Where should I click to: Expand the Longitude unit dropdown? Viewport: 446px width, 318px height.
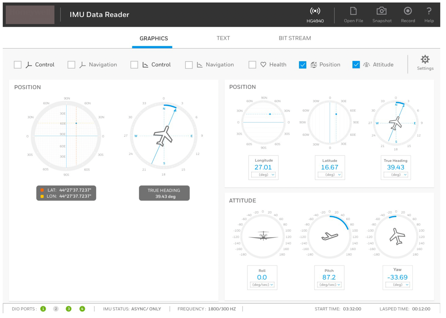click(263, 175)
